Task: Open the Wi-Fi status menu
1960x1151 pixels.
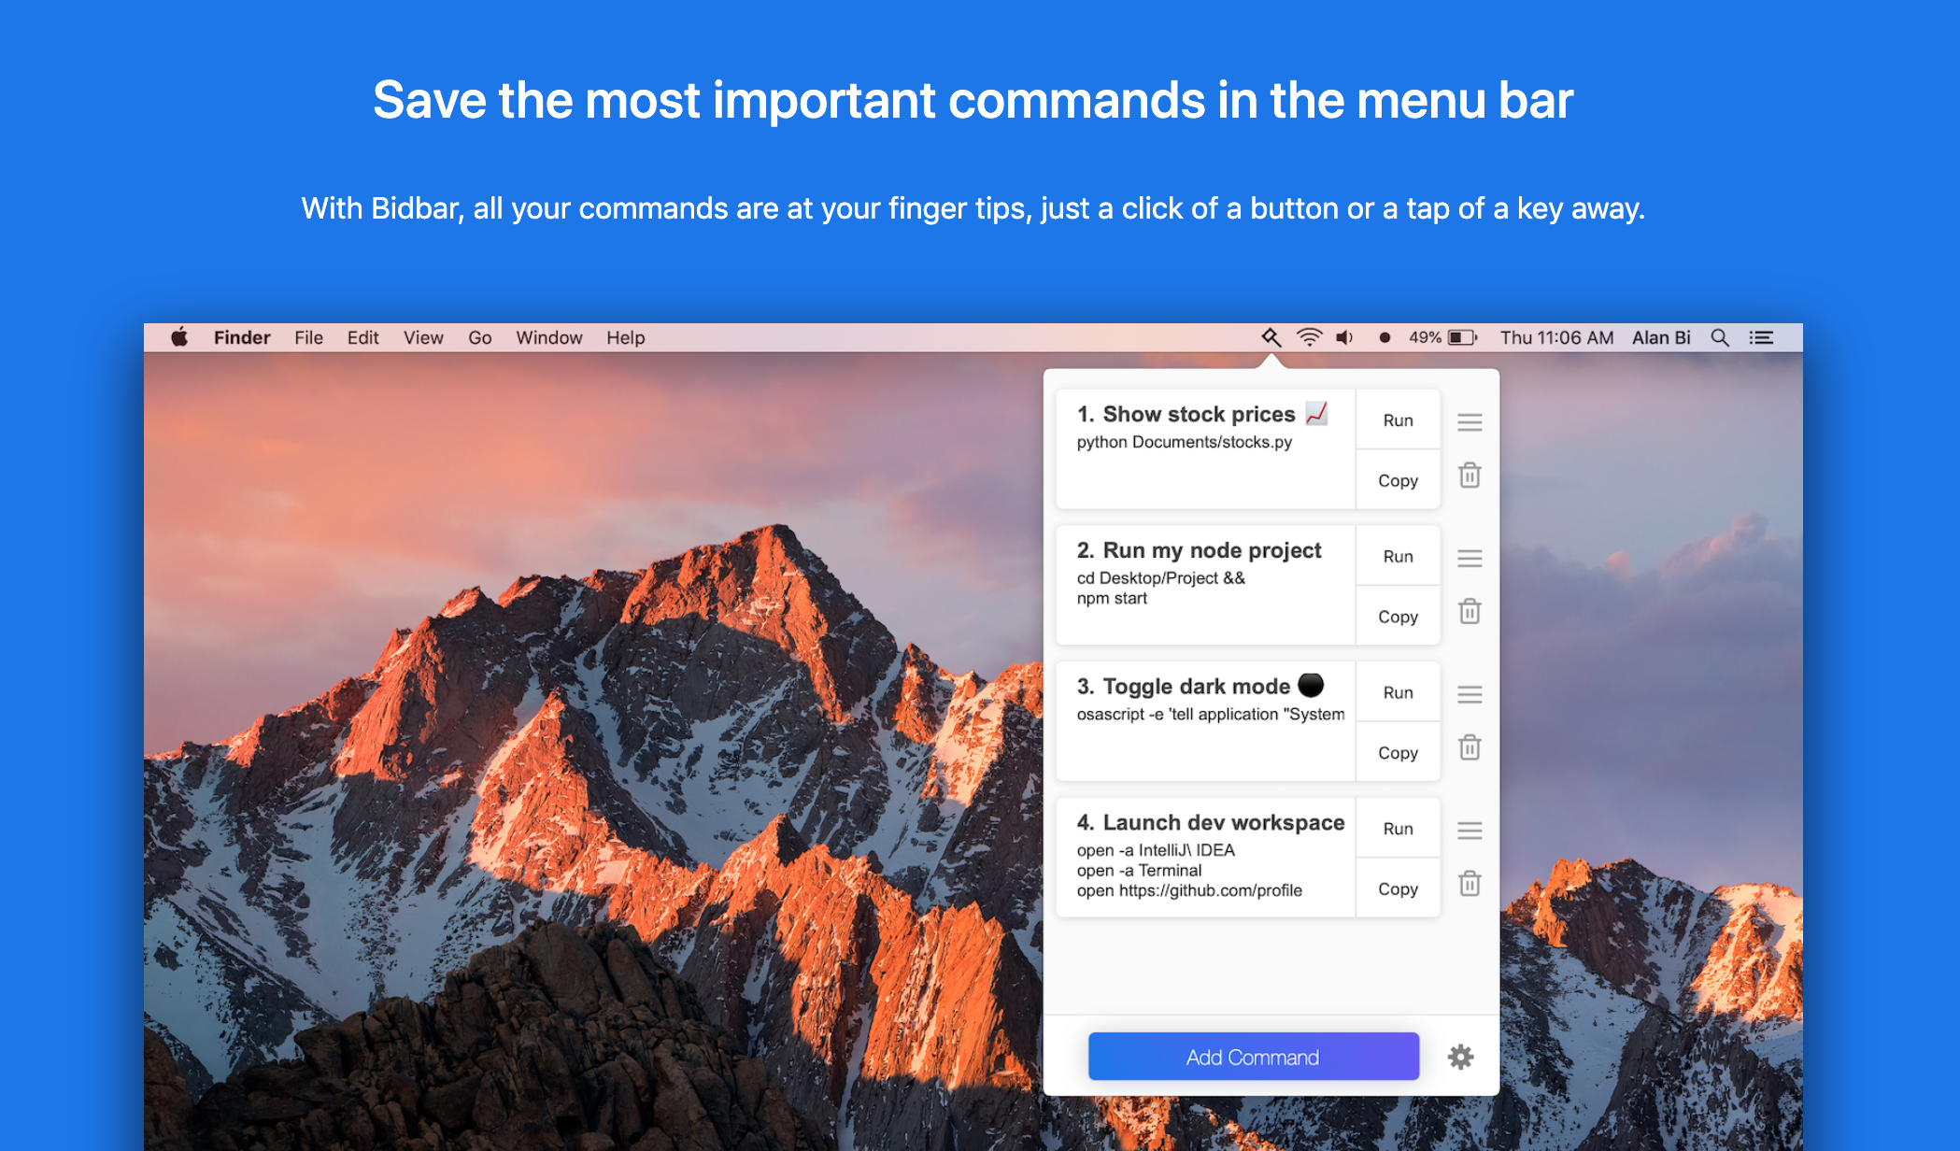Action: 1309,337
